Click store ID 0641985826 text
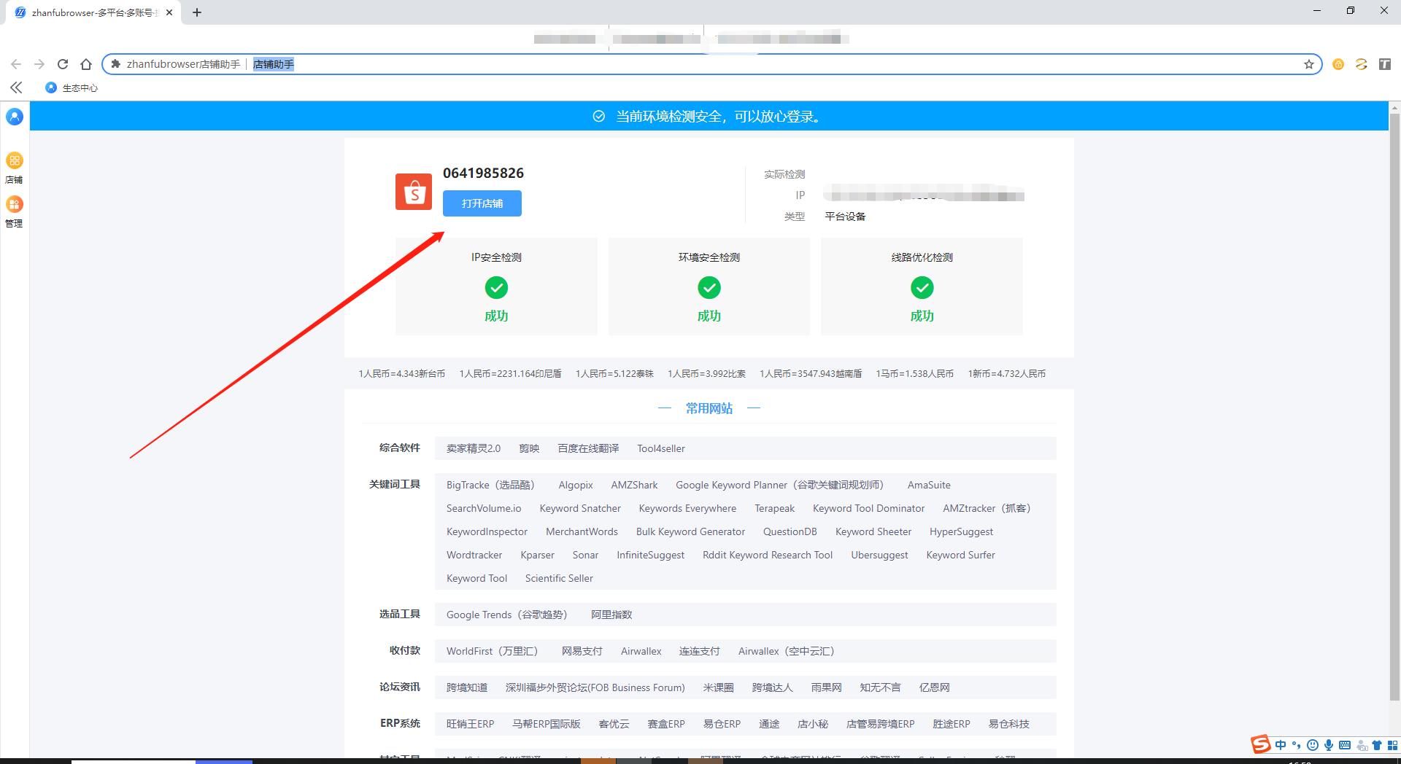This screenshot has width=1401, height=764. 483,173
